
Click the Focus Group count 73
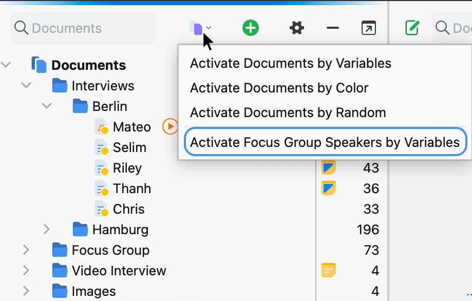click(x=371, y=250)
